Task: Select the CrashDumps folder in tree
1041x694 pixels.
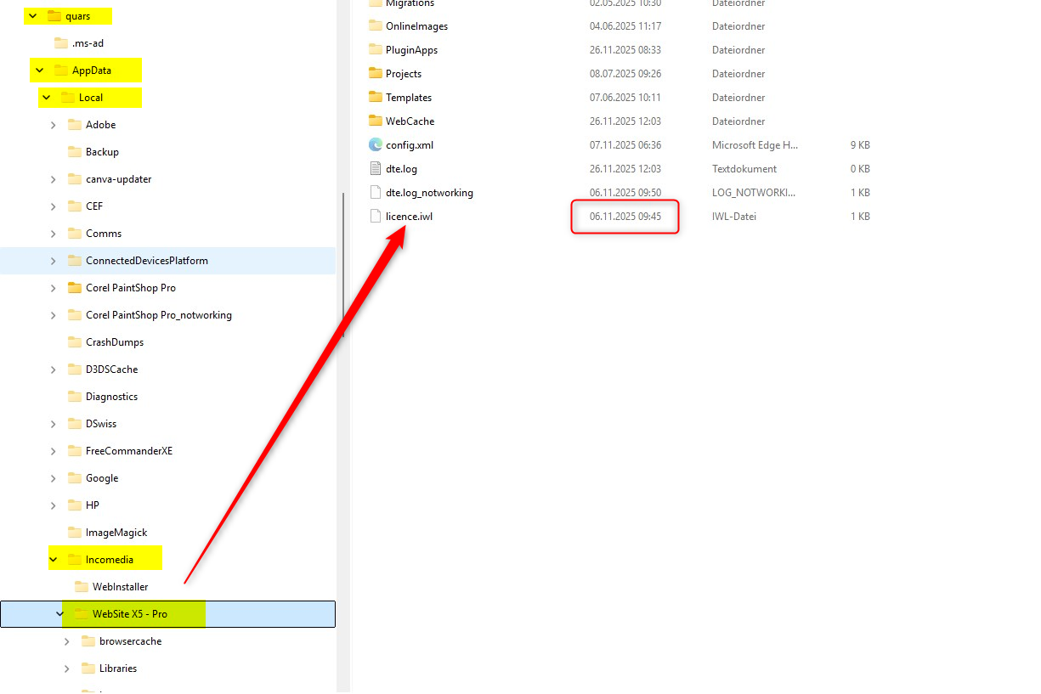Action: click(114, 342)
